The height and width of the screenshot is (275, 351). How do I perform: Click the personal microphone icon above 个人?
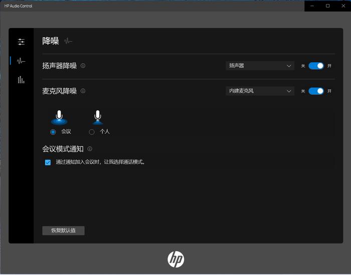pos(98,117)
